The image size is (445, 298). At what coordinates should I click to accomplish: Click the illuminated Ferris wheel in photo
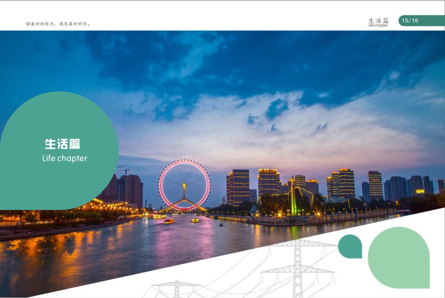pos(184,185)
